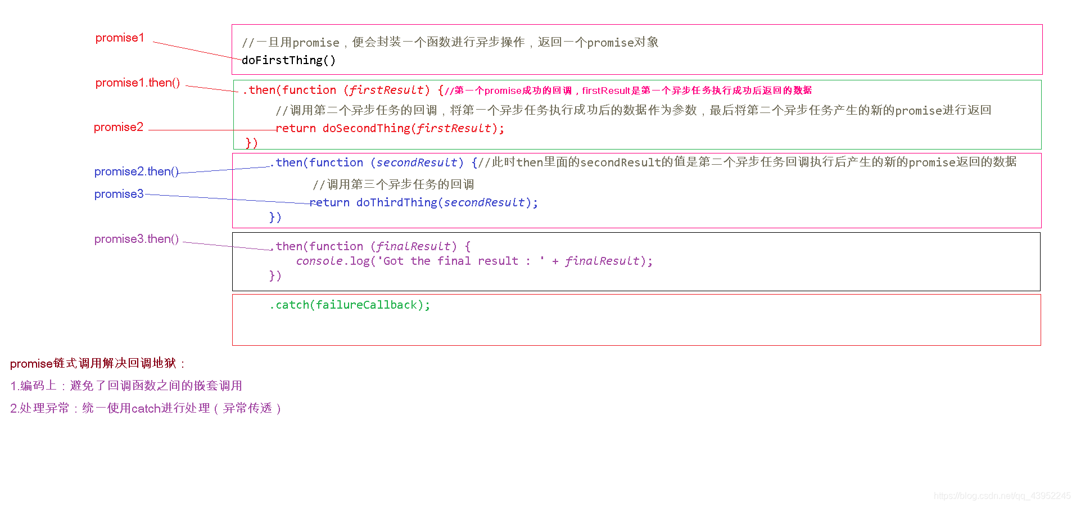This screenshot has width=1076, height=506.
Task: Click the 'promise1.then()' label
Action: [x=138, y=83]
